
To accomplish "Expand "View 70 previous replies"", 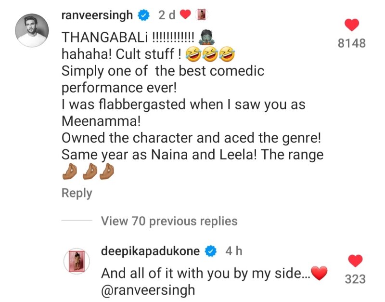I will 169,221.
